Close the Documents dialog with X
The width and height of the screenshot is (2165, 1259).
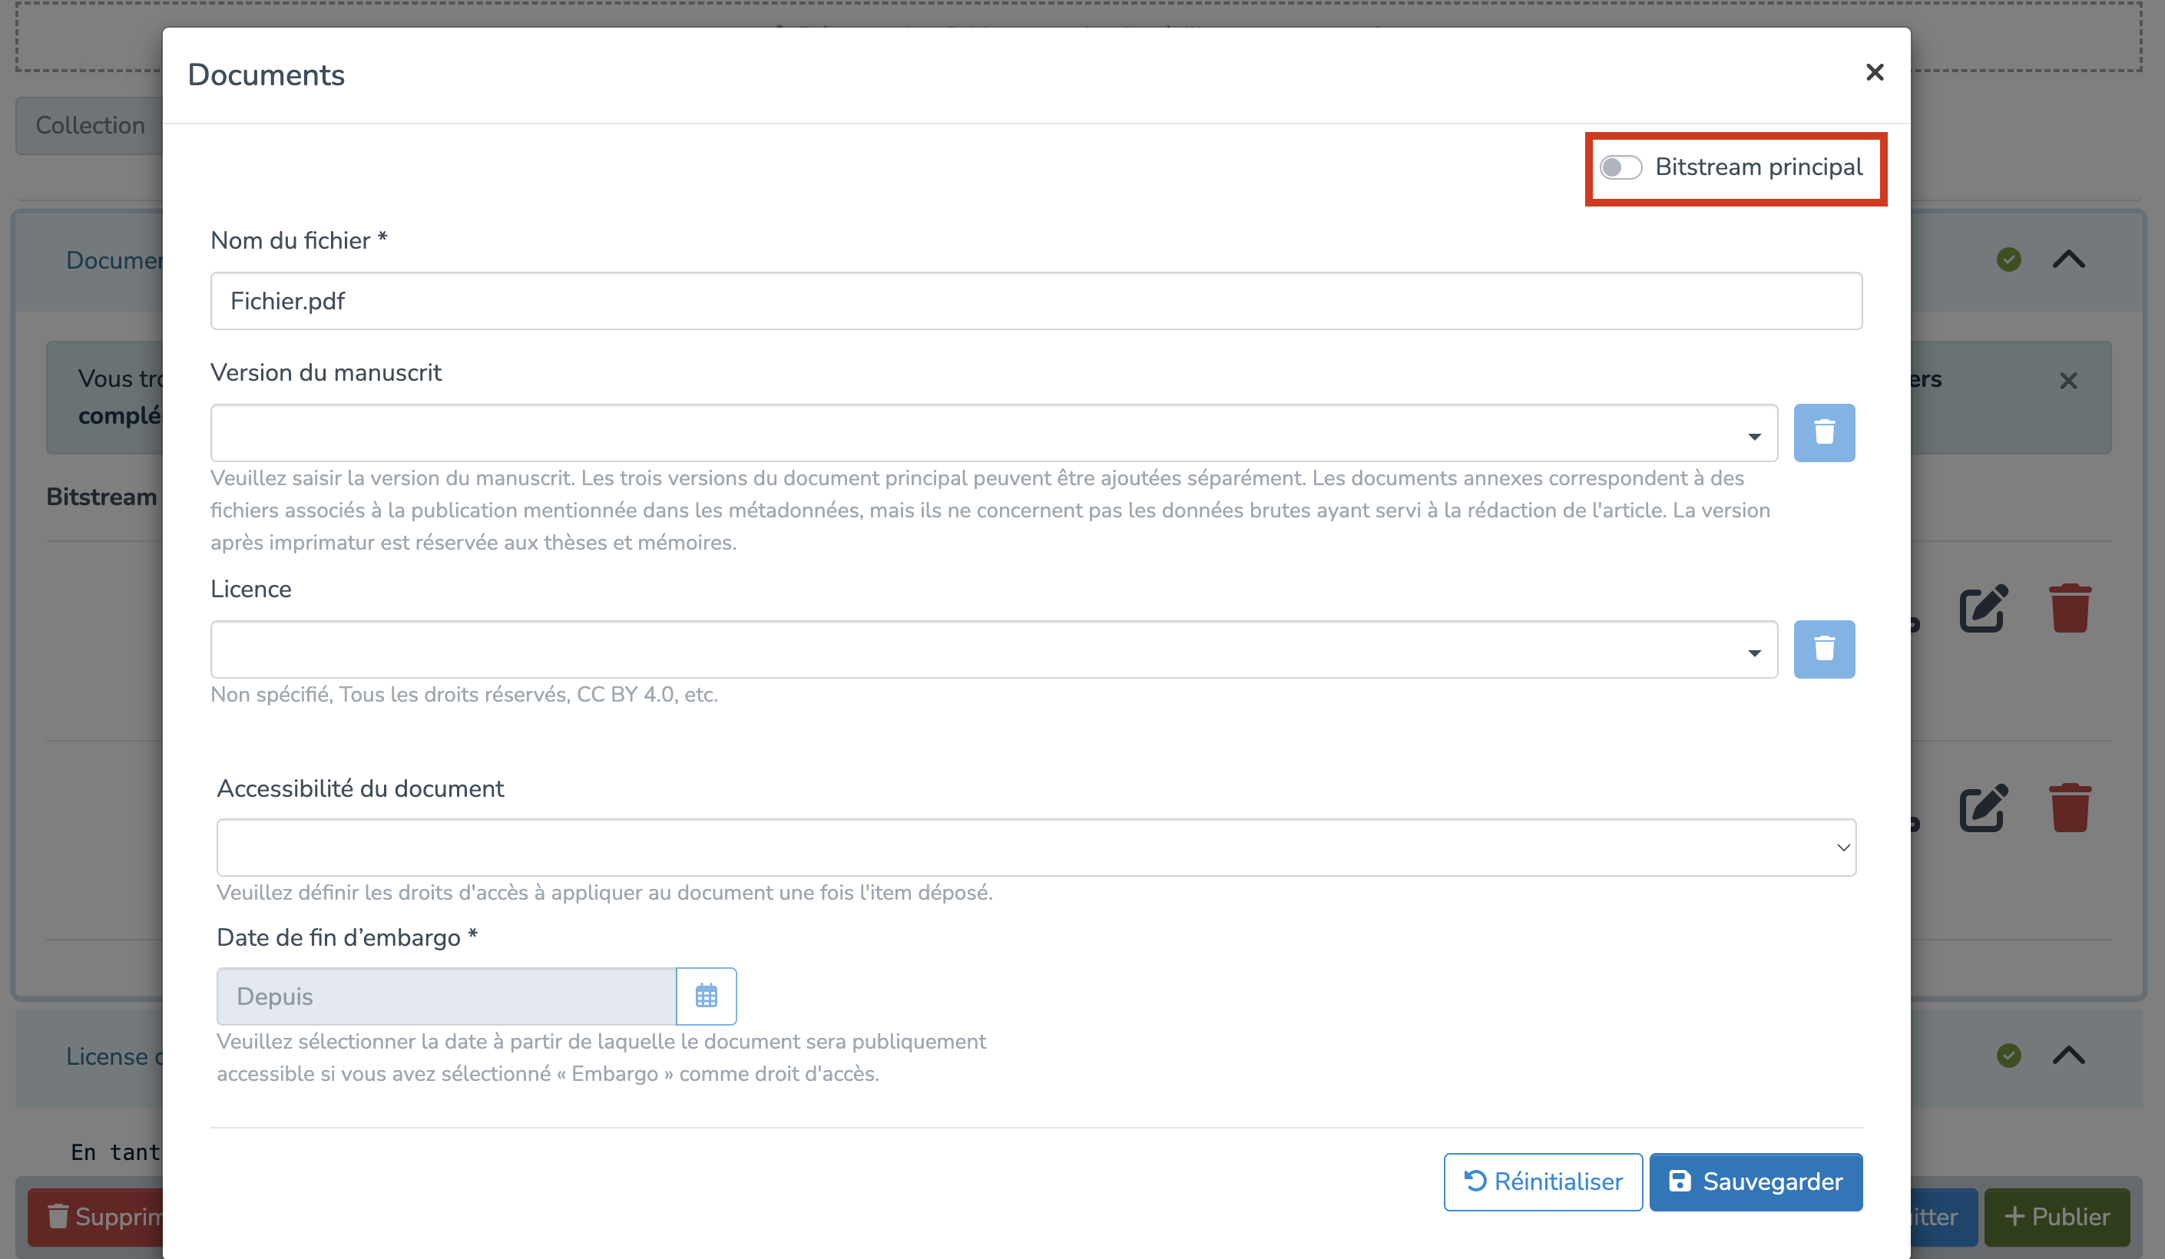point(1874,73)
